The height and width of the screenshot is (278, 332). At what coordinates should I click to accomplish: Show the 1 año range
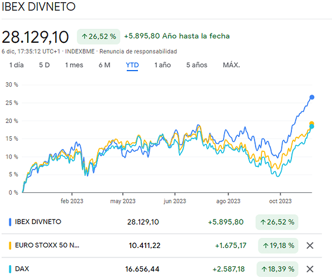click(162, 65)
